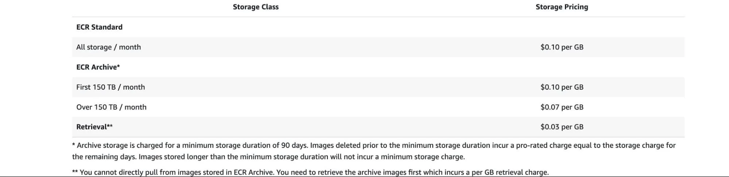Click the "Over 150 TB / month" label
This screenshot has height=177, width=729.
click(111, 107)
